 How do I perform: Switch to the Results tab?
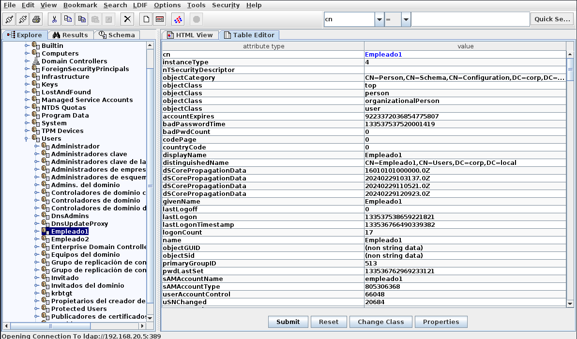70,35
